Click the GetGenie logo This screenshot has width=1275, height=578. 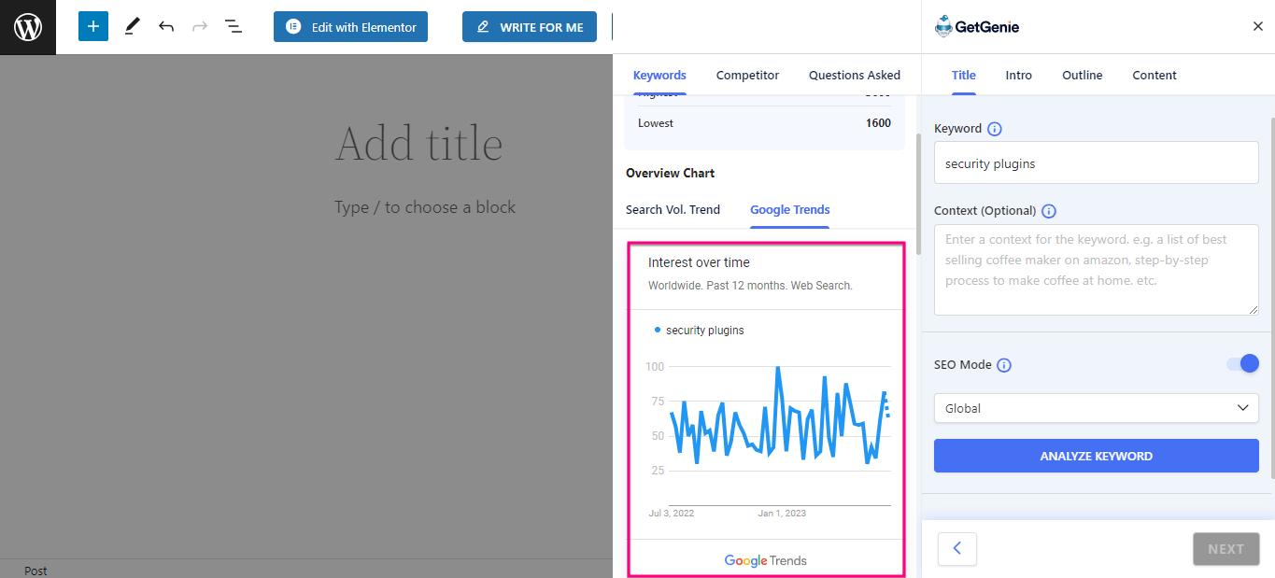977,27
